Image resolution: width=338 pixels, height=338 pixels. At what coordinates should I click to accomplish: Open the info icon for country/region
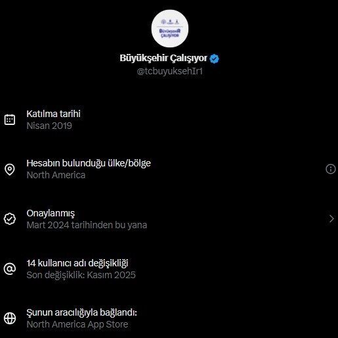click(331, 169)
